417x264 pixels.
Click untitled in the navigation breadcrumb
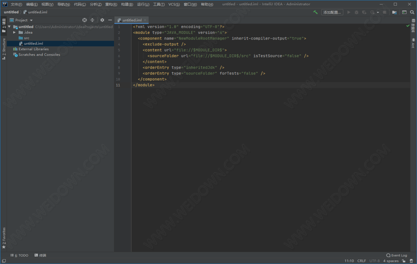[x=11, y=12]
